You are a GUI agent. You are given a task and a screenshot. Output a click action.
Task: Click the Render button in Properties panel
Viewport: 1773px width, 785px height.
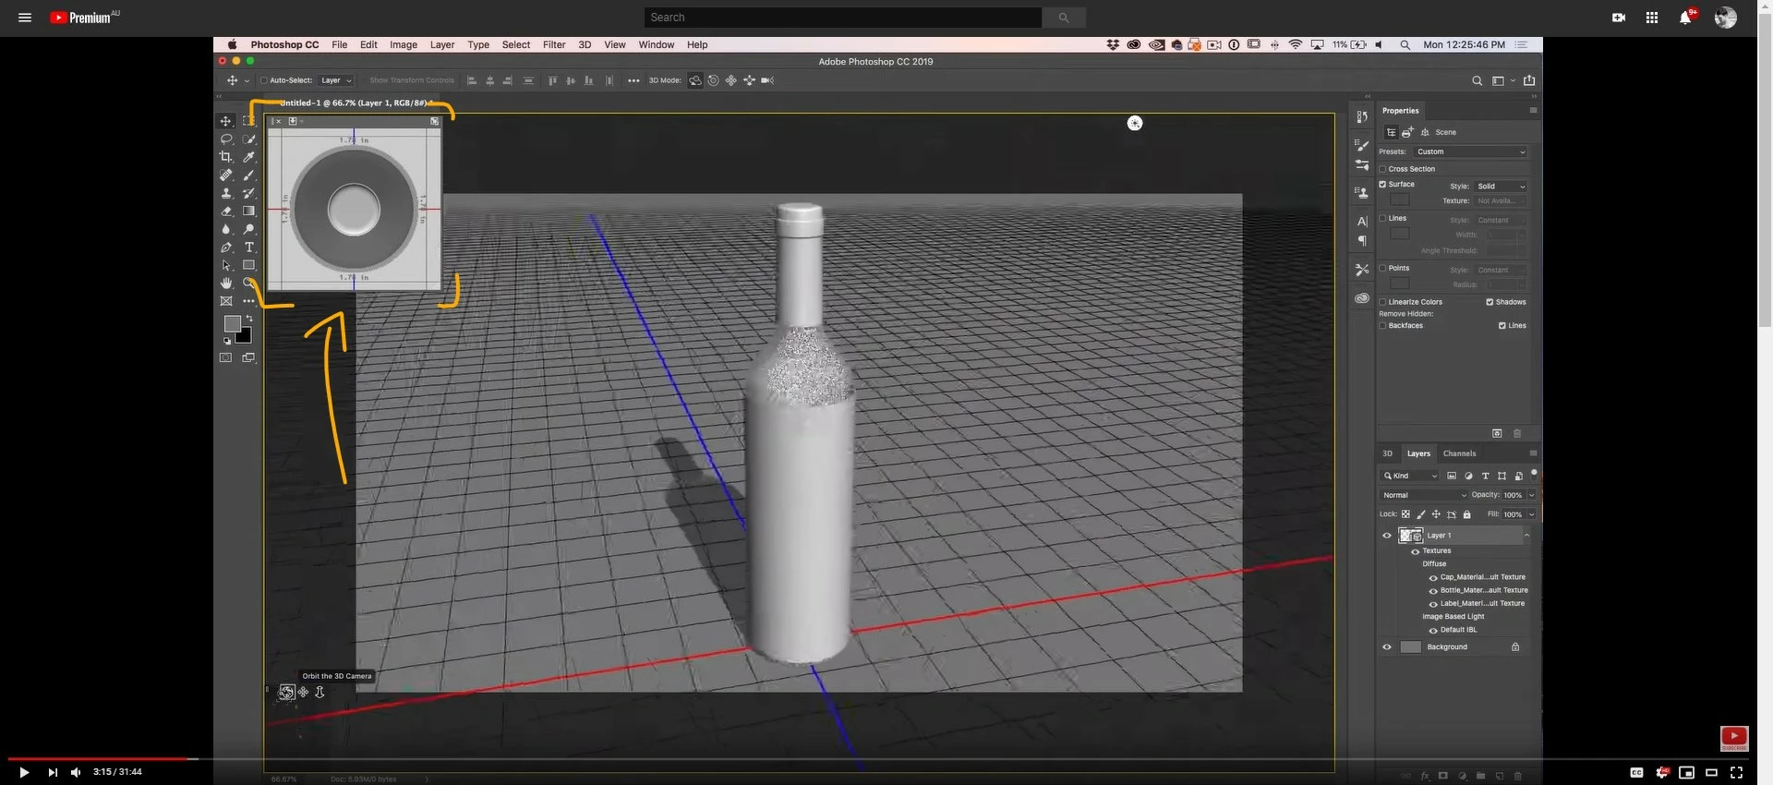(x=1497, y=433)
